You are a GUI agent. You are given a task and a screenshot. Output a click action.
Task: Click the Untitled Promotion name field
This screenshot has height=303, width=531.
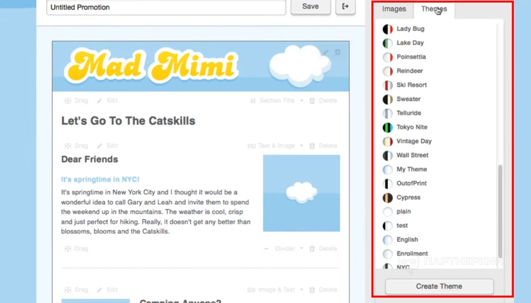point(166,7)
